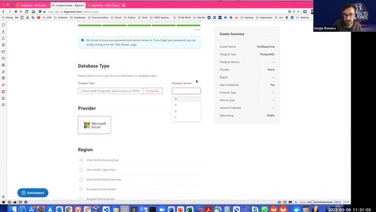Choose version 14 from the dropdown list
This screenshot has width=376, height=212.
(186, 99)
